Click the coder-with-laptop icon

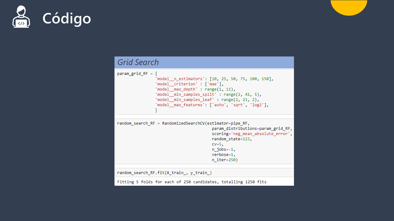(21, 17)
